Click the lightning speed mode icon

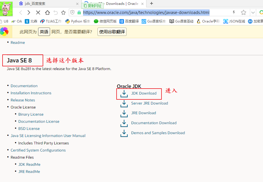point(234,13)
